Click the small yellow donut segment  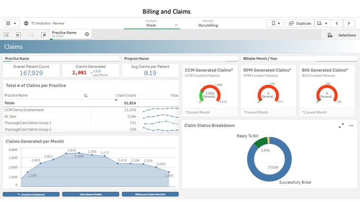click(269, 140)
